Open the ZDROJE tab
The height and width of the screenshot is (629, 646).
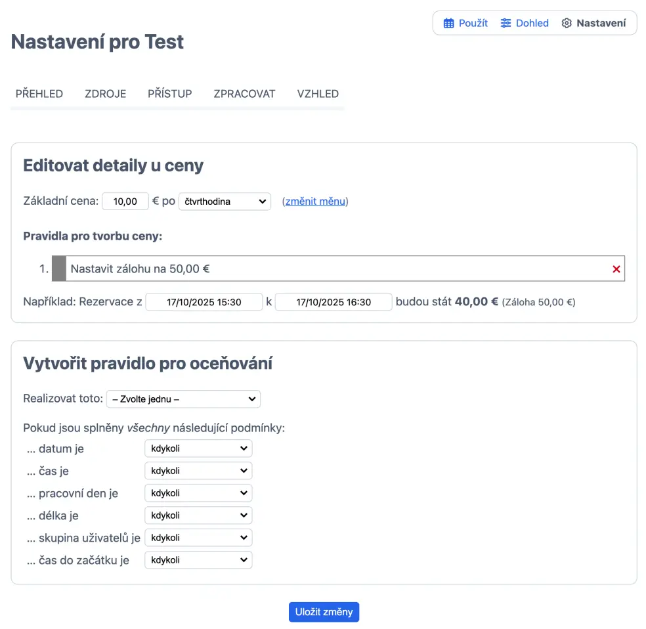pos(105,94)
